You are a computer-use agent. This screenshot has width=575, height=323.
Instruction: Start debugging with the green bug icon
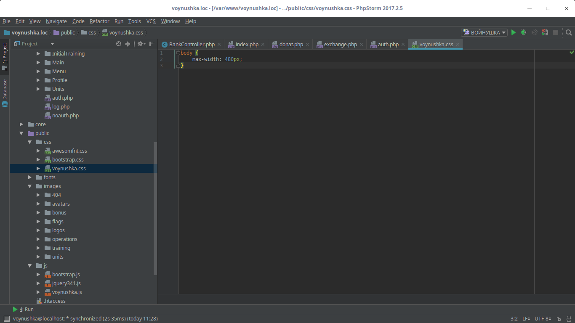[x=524, y=32]
